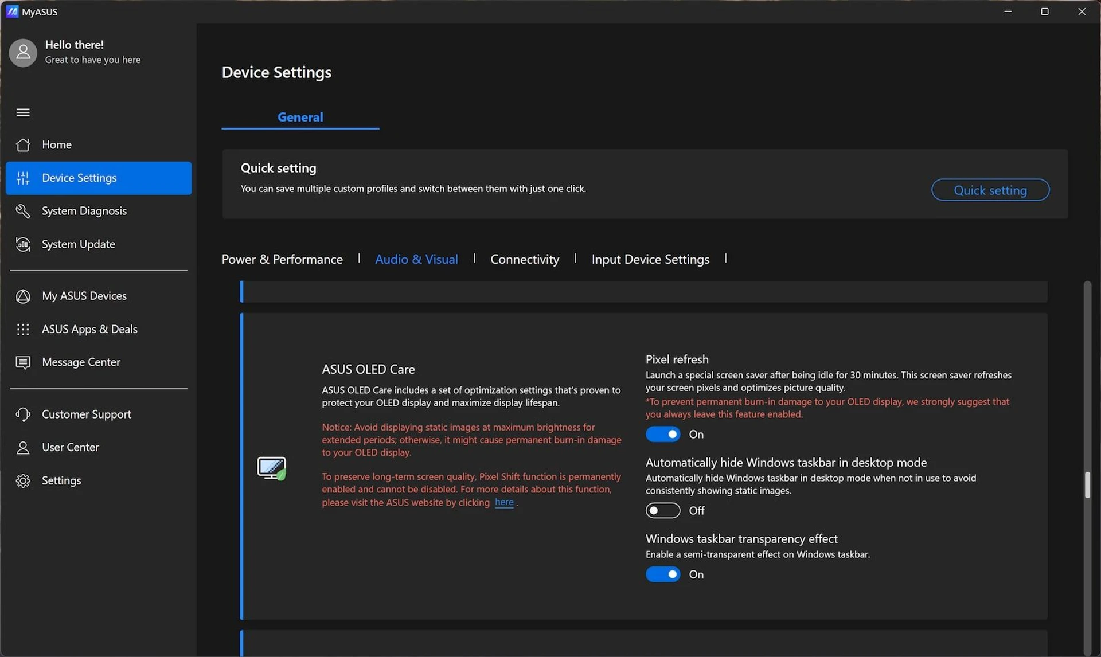This screenshot has height=657, width=1101.
Task: Switch to Connectivity section
Action: (x=525, y=259)
